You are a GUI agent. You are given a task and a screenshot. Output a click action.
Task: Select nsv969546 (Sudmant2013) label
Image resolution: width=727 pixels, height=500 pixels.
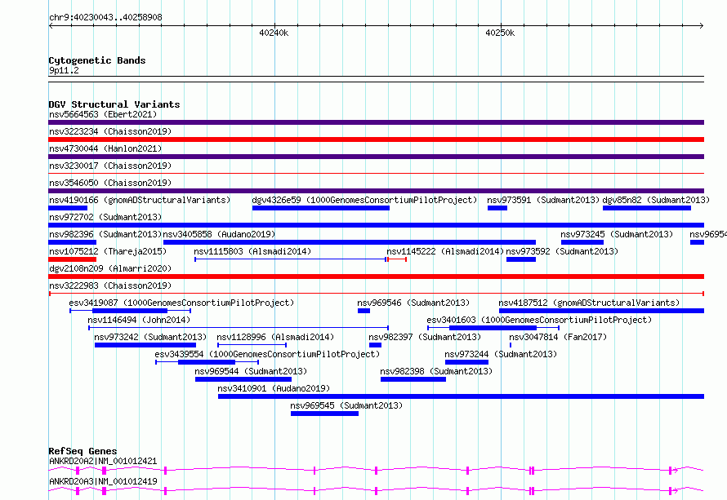pyautogui.click(x=413, y=303)
